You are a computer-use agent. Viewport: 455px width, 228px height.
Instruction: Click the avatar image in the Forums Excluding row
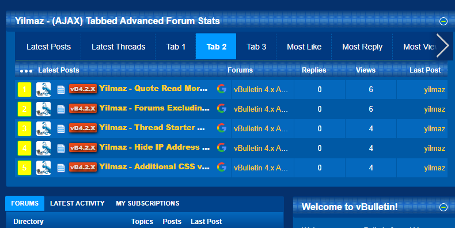[44, 109]
